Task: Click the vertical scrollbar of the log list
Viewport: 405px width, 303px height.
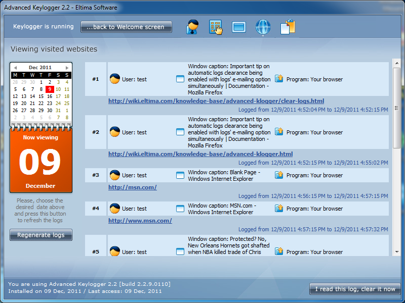Action: [x=396, y=107]
